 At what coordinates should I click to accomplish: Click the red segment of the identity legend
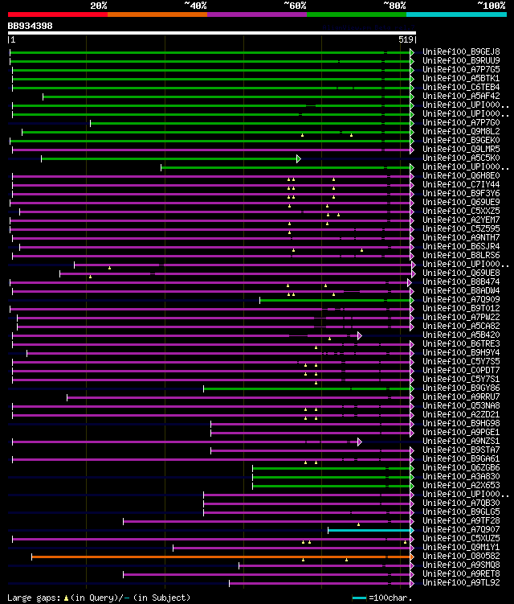(x=58, y=14)
